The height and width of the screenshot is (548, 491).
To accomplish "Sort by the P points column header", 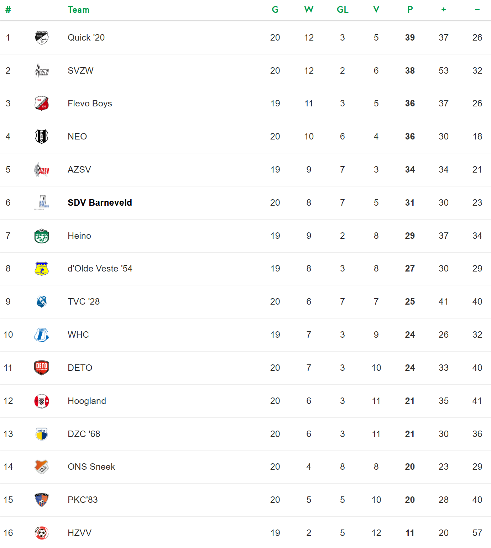I will pos(410,10).
